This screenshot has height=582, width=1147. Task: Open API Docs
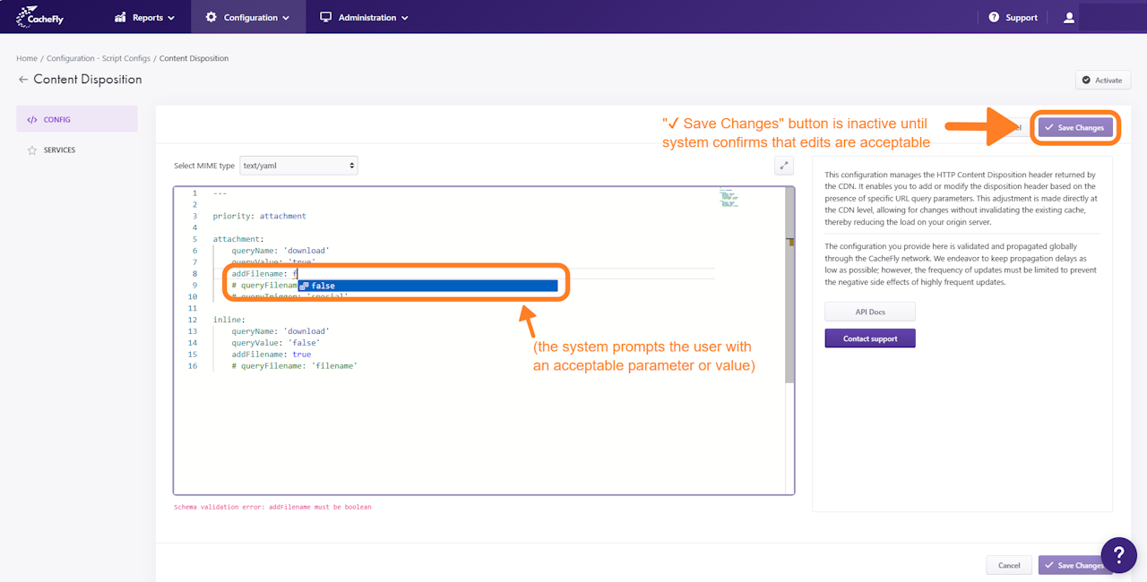click(x=870, y=312)
